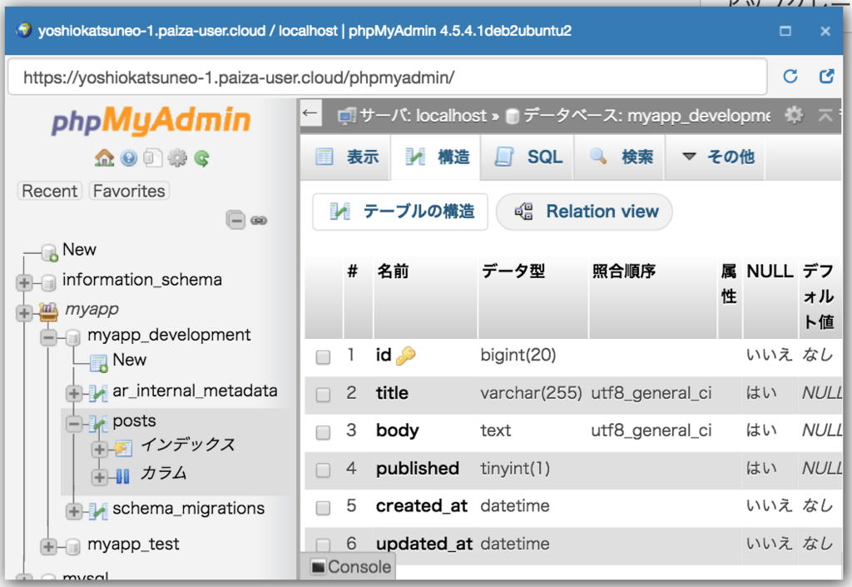Click tinyint(1) in the published row
852x587 pixels.
(515, 469)
